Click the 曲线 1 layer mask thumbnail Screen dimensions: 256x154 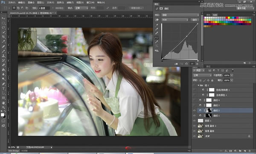(209, 116)
